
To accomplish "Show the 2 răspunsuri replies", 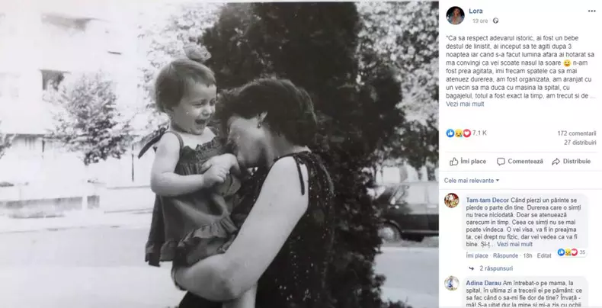I will [x=496, y=268].
